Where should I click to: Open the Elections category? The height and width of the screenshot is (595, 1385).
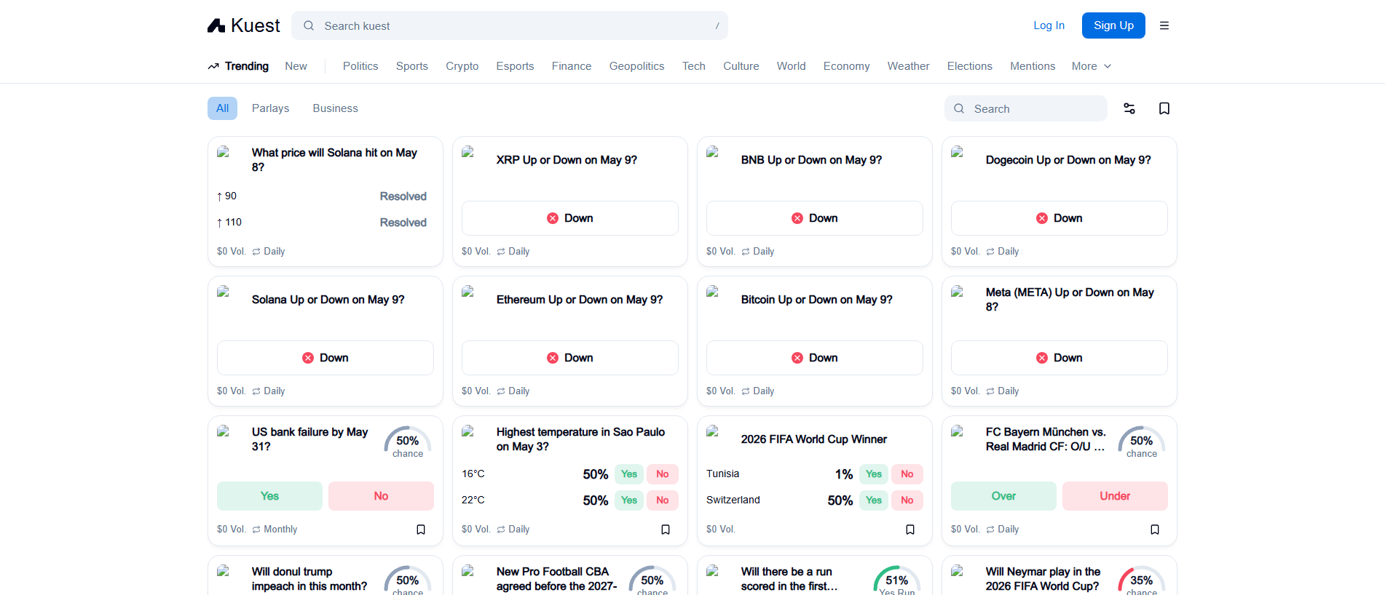coord(970,66)
